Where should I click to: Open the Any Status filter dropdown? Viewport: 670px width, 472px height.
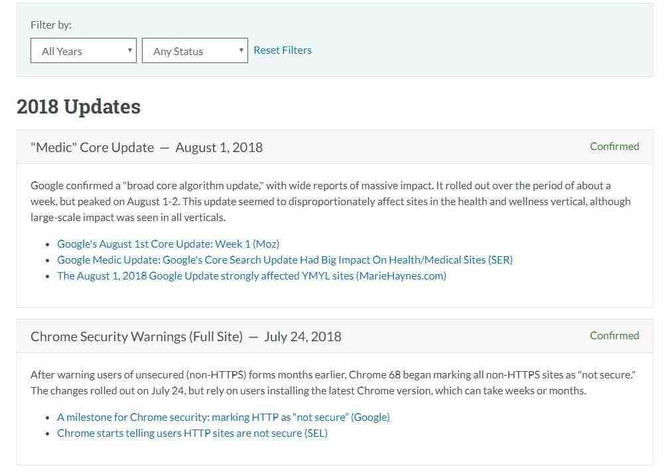point(195,50)
